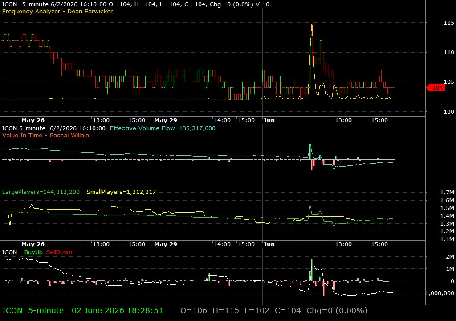Click 'May 26' on the players panel time axis

(33, 244)
